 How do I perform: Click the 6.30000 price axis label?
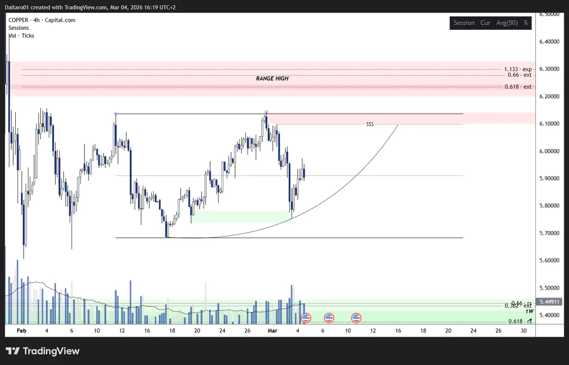tap(550, 69)
